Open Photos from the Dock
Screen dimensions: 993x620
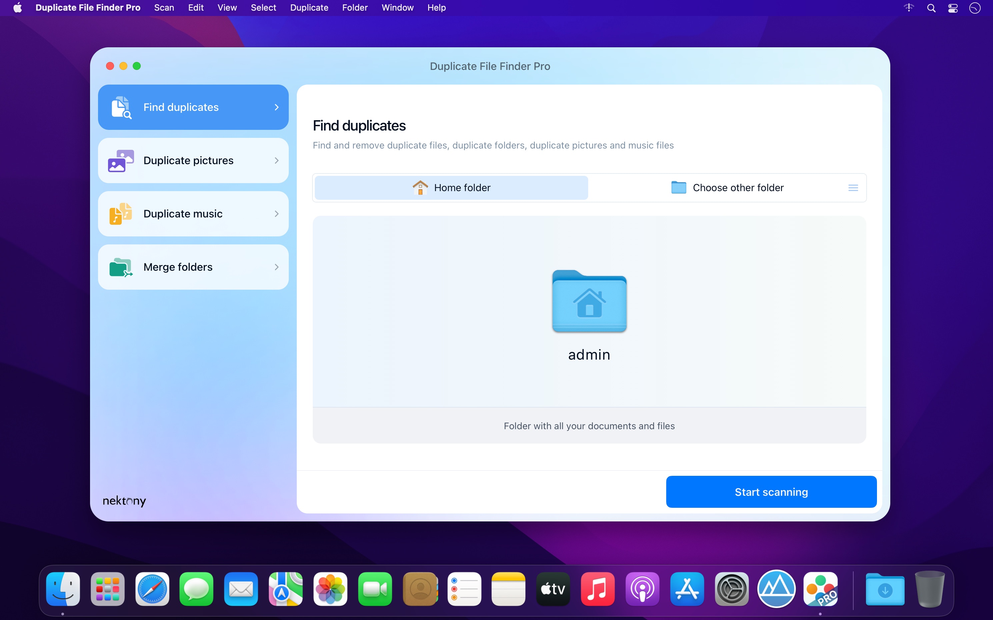coord(330,589)
